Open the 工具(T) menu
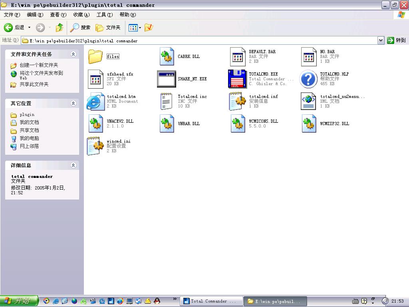 coord(105,15)
